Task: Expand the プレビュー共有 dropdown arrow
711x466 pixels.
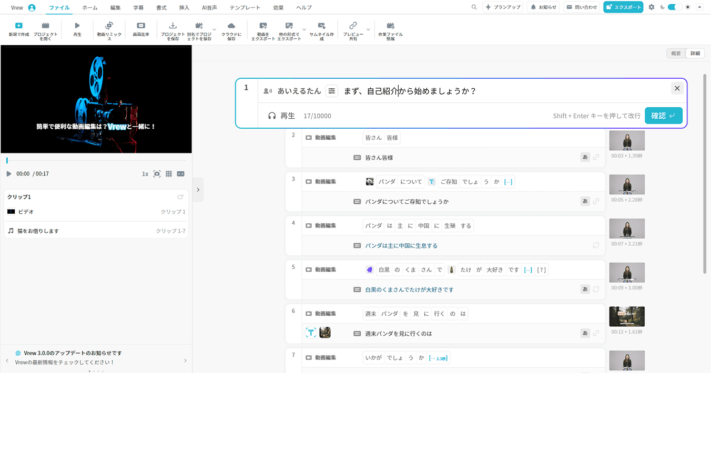Action: pos(368,29)
